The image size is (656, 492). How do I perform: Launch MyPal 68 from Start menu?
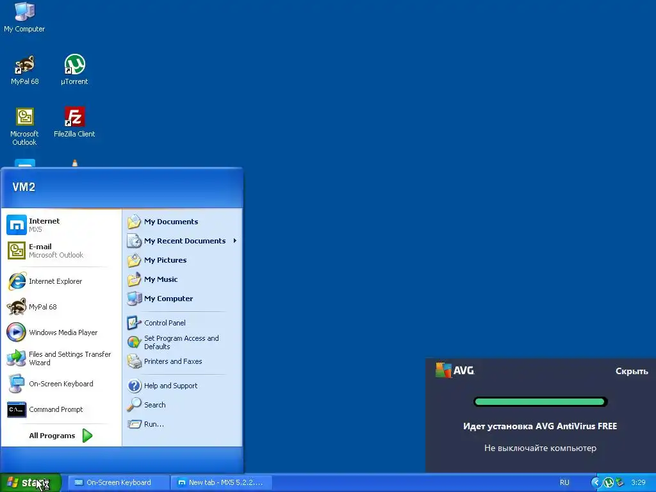click(x=61, y=307)
